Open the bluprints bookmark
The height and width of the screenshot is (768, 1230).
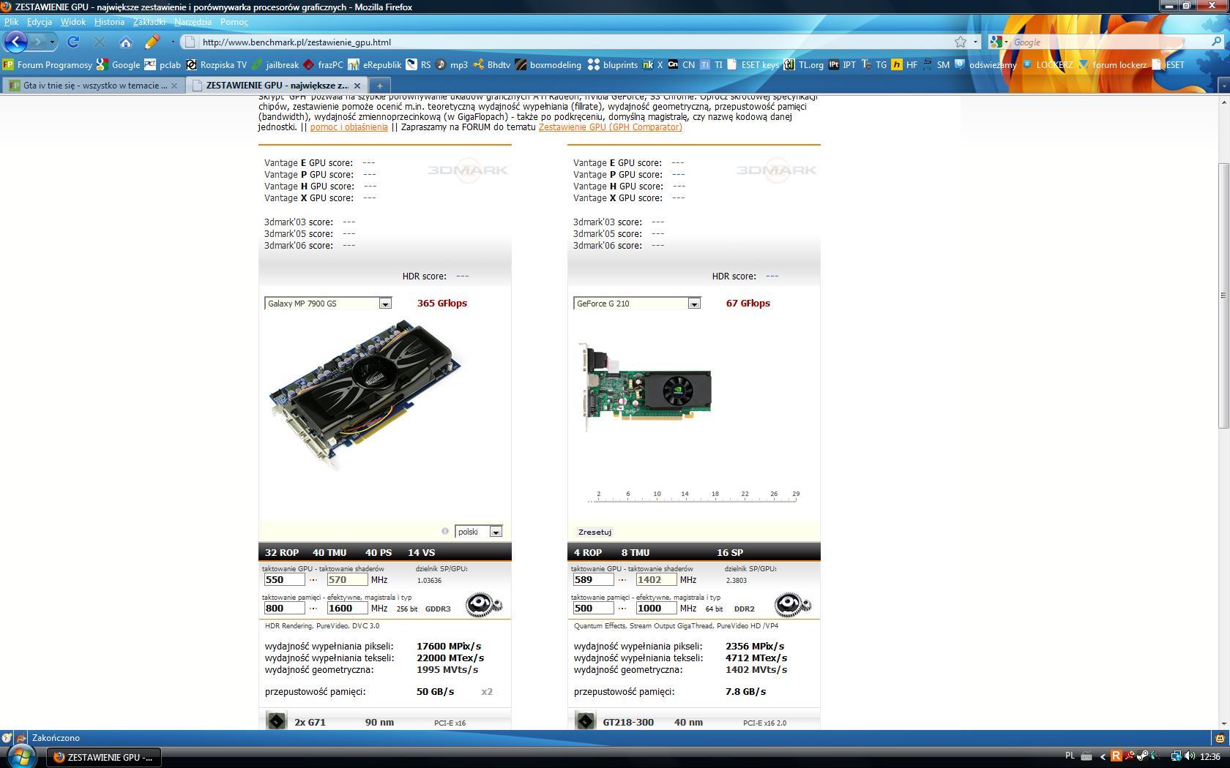613,64
